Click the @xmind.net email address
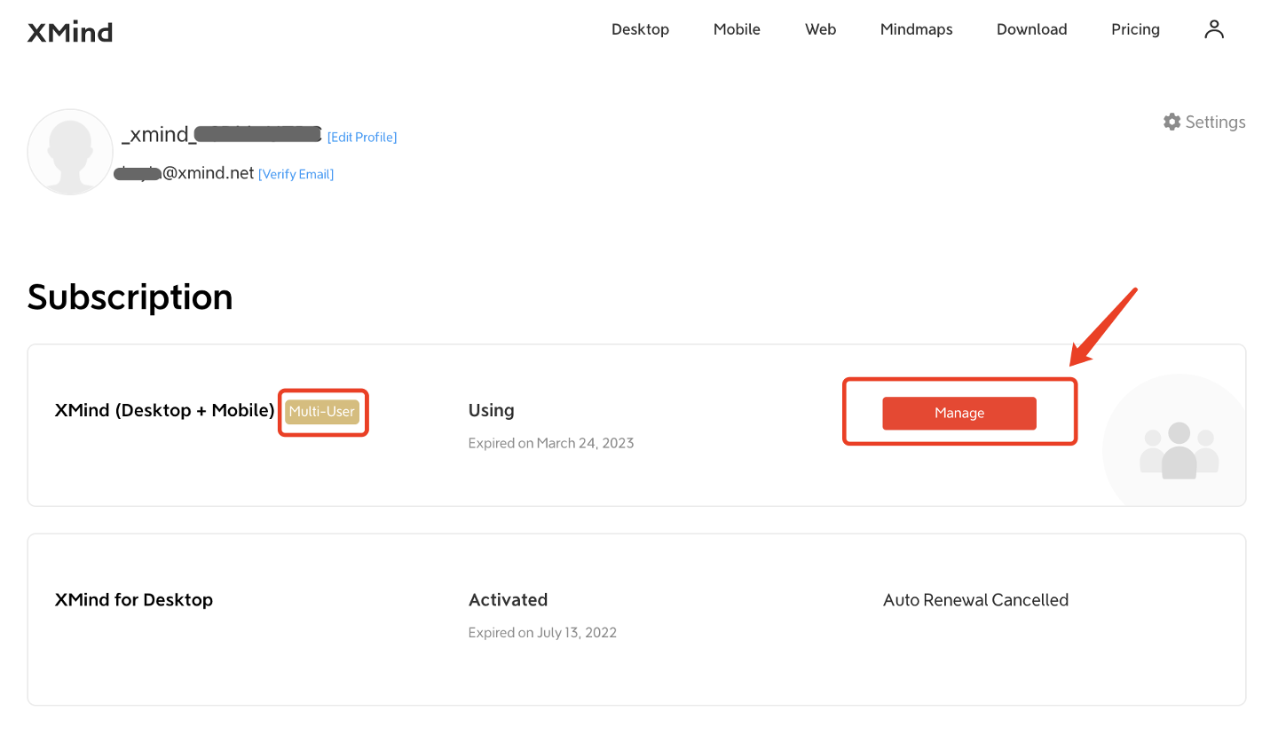Viewport: 1278px width, 735px height. click(185, 173)
